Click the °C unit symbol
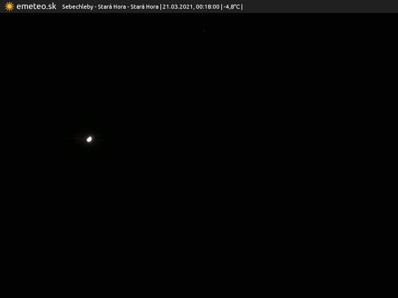The height and width of the screenshot is (298, 398). (237, 7)
